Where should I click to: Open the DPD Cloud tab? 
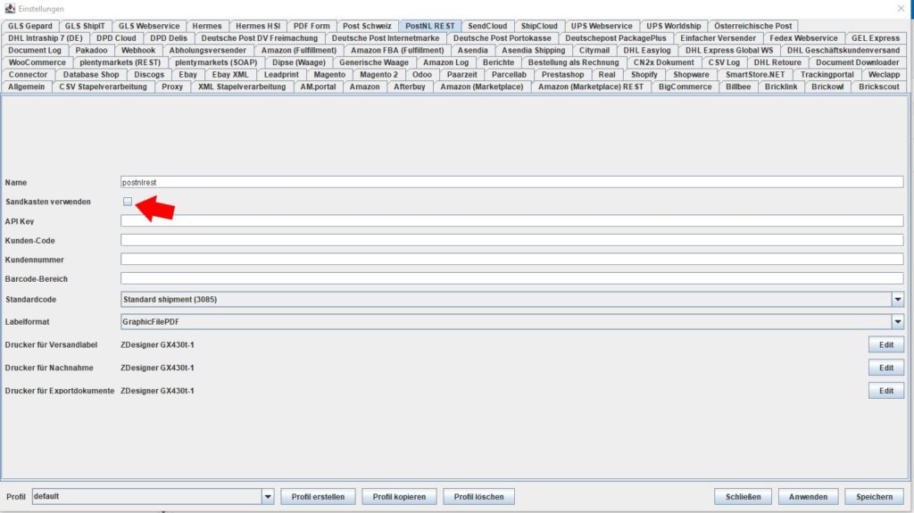pyautogui.click(x=116, y=38)
